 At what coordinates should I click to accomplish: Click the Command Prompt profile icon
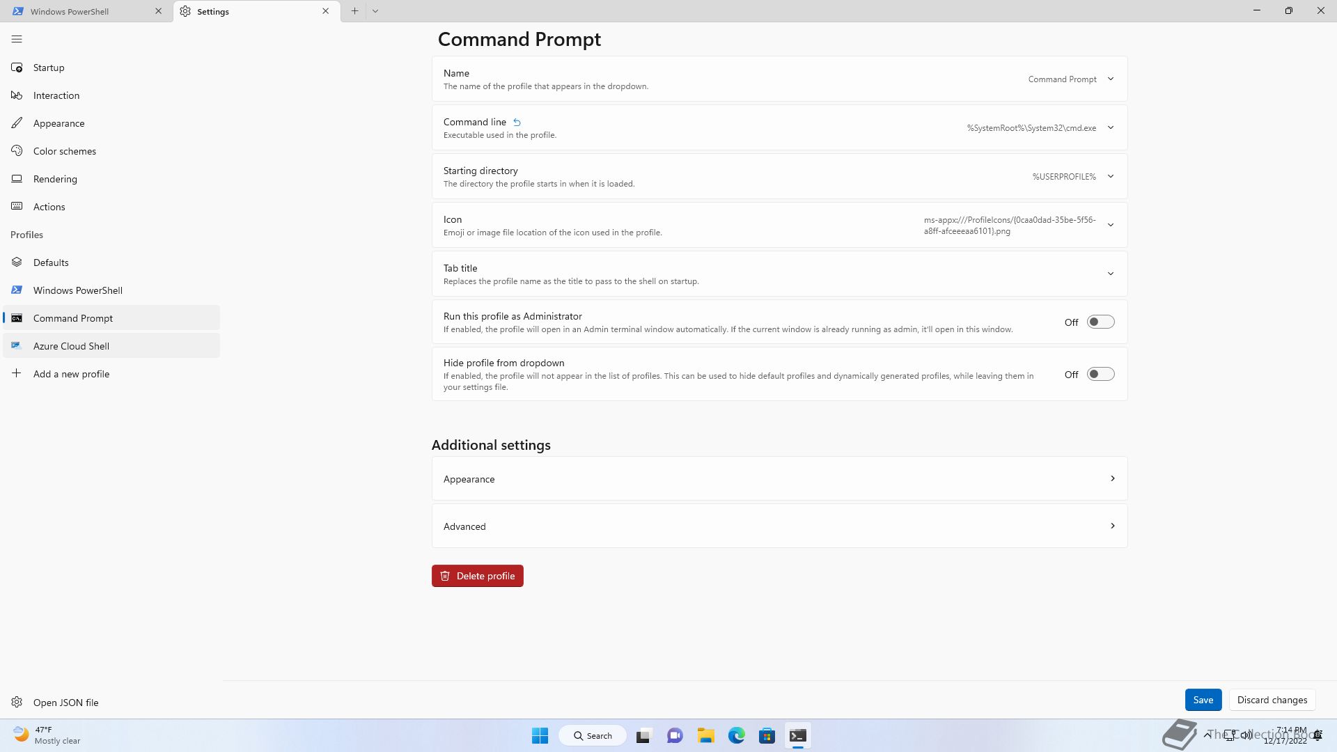pyautogui.click(x=17, y=318)
